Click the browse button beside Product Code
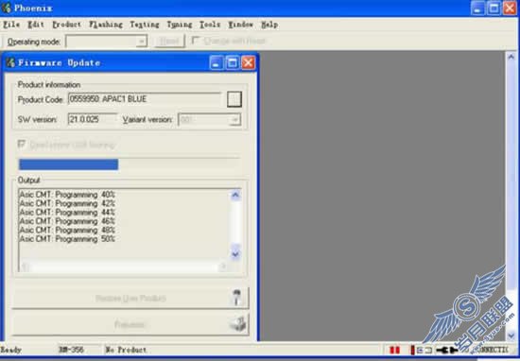 coord(234,99)
